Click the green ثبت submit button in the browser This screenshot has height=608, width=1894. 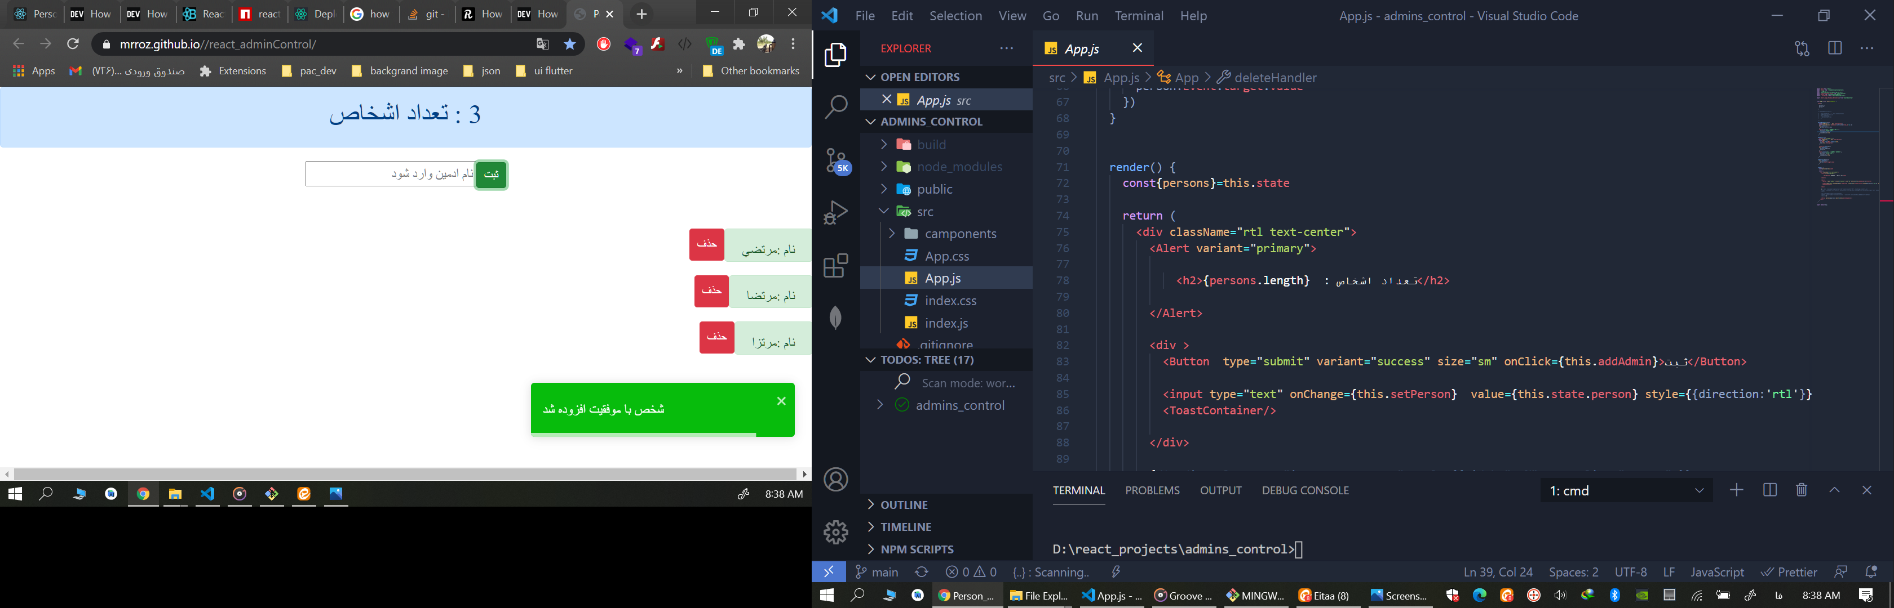[x=490, y=174]
